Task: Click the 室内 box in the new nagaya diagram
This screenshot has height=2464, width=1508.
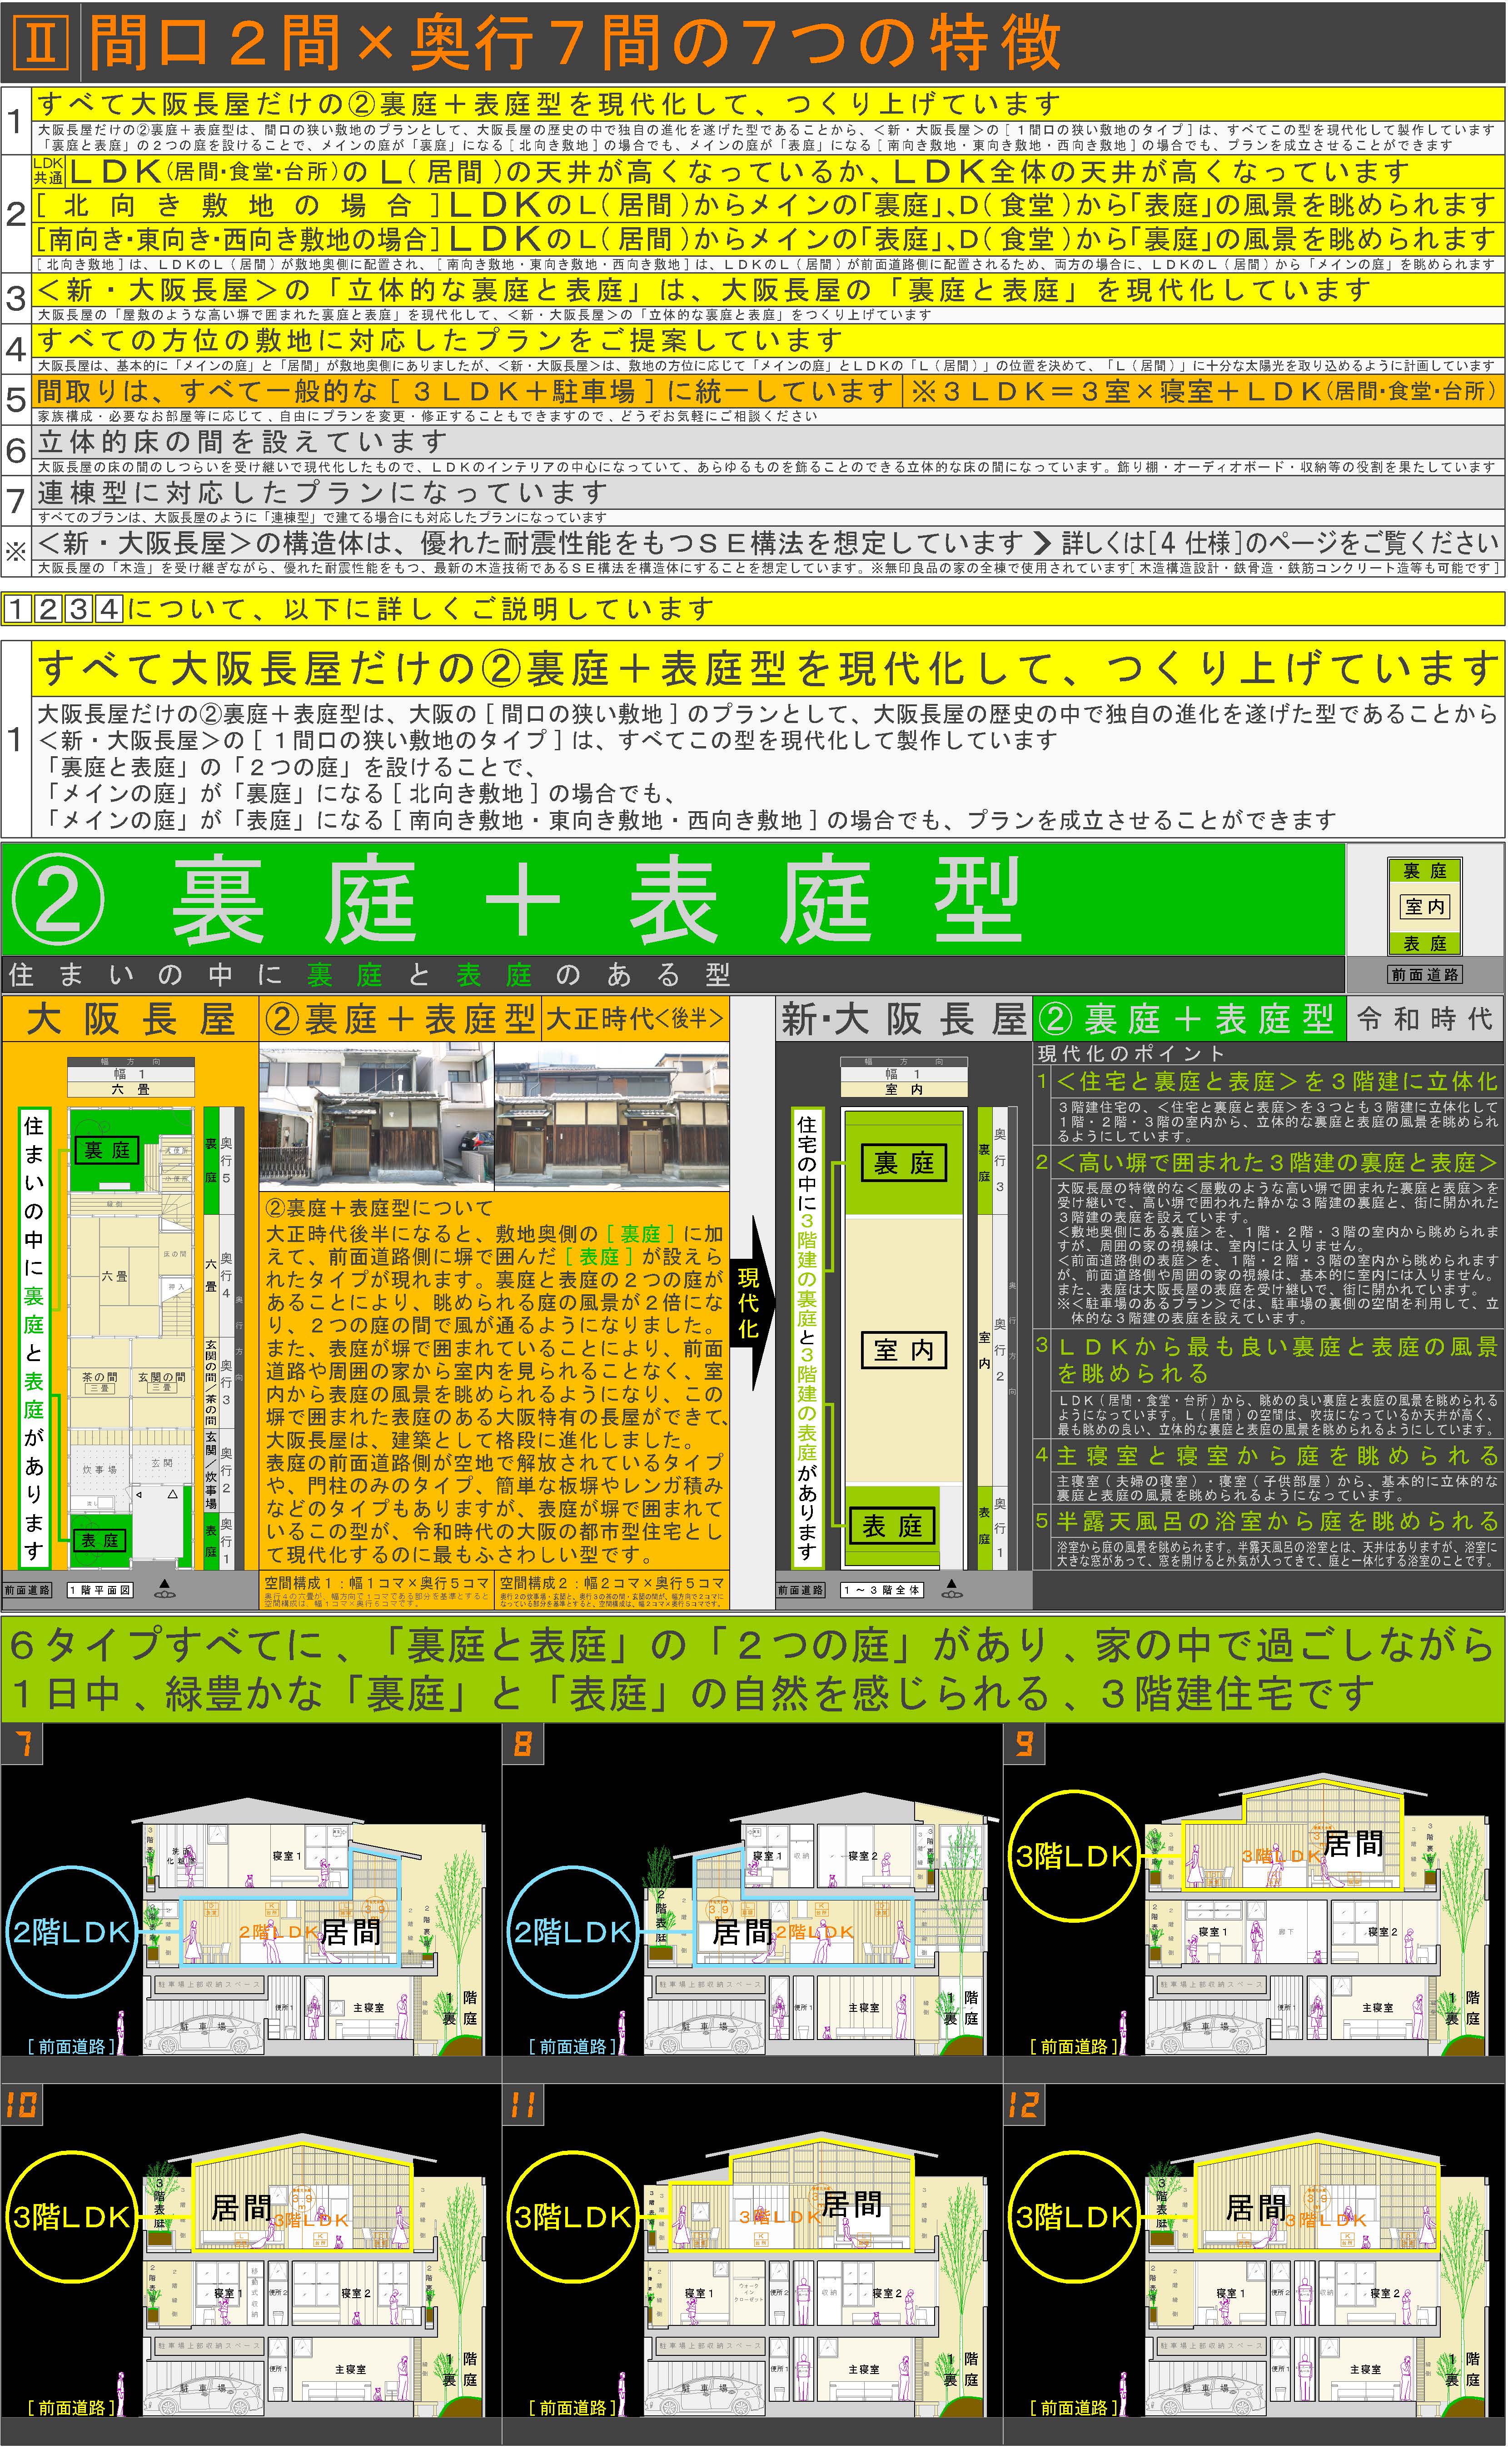Action: click(904, 1350)
